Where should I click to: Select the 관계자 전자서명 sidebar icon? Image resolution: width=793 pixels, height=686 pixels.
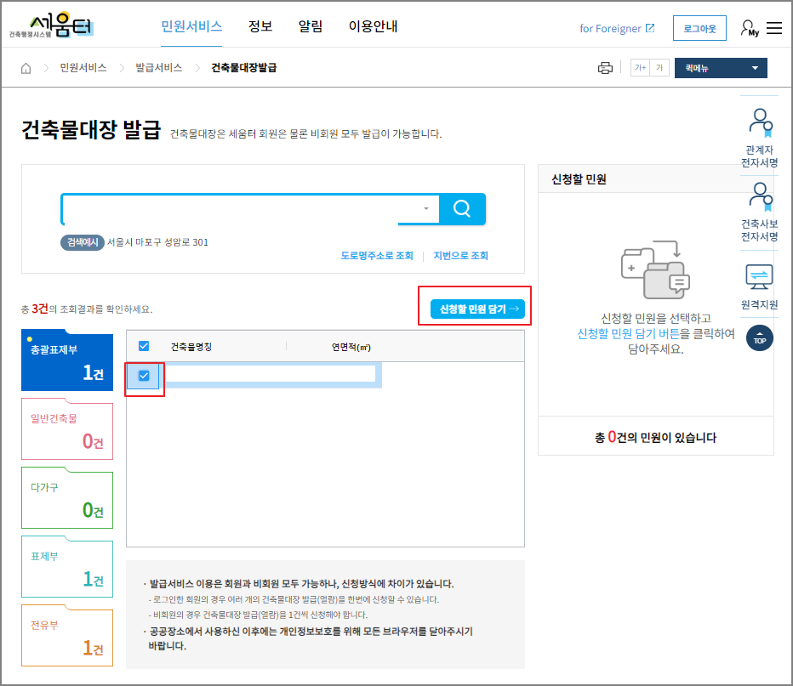click(760, 129)
